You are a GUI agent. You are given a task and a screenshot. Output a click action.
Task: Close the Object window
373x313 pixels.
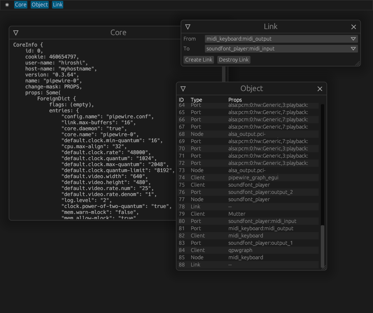pos(320,89)
